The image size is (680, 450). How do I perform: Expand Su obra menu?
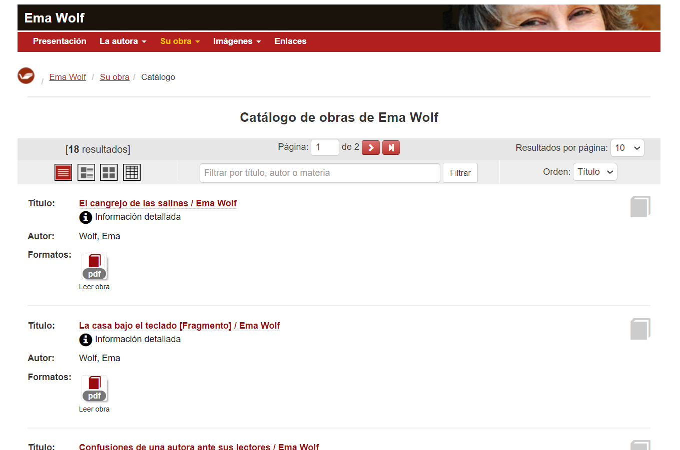[x=180, y=41]
